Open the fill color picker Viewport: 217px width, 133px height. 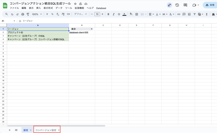tap(131, 14)
